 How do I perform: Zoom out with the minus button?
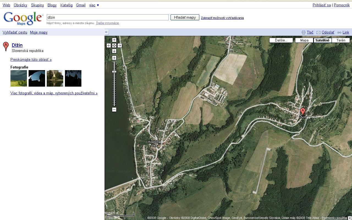point(114,110)
